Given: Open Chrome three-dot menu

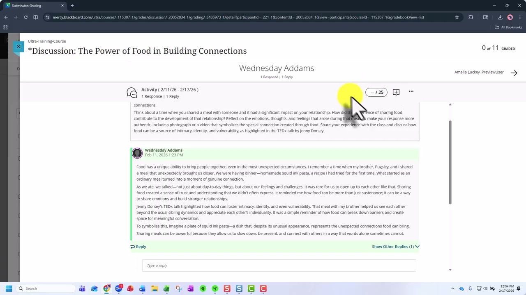Looking at the screenshot, I should (x=520, y=17).
